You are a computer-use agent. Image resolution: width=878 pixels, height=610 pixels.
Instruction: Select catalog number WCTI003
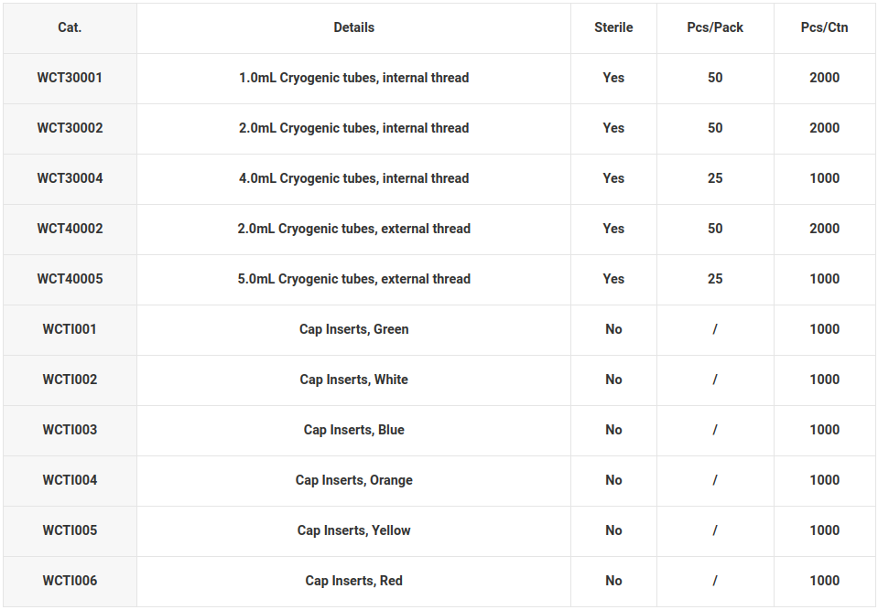(70, 430)
